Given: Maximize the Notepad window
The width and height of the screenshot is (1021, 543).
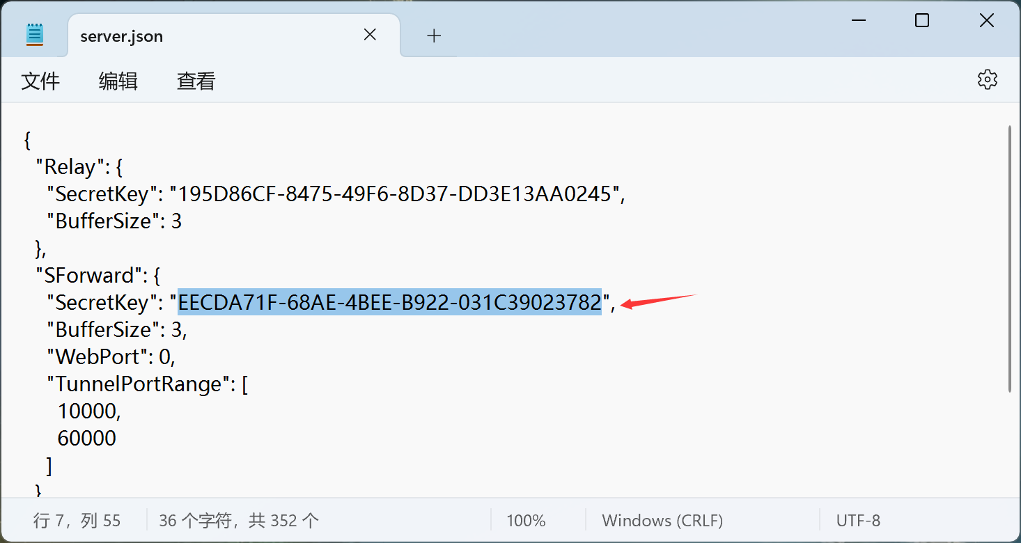Looking at the screenshot, I should (x=922, y=21).
